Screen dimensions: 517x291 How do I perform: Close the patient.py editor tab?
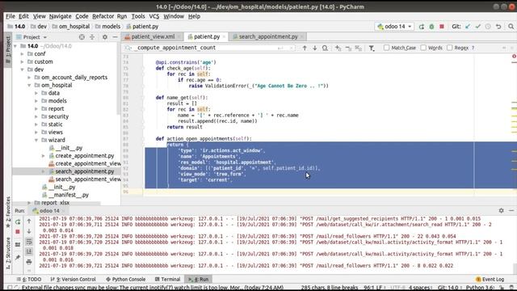(x=224, y=37)
